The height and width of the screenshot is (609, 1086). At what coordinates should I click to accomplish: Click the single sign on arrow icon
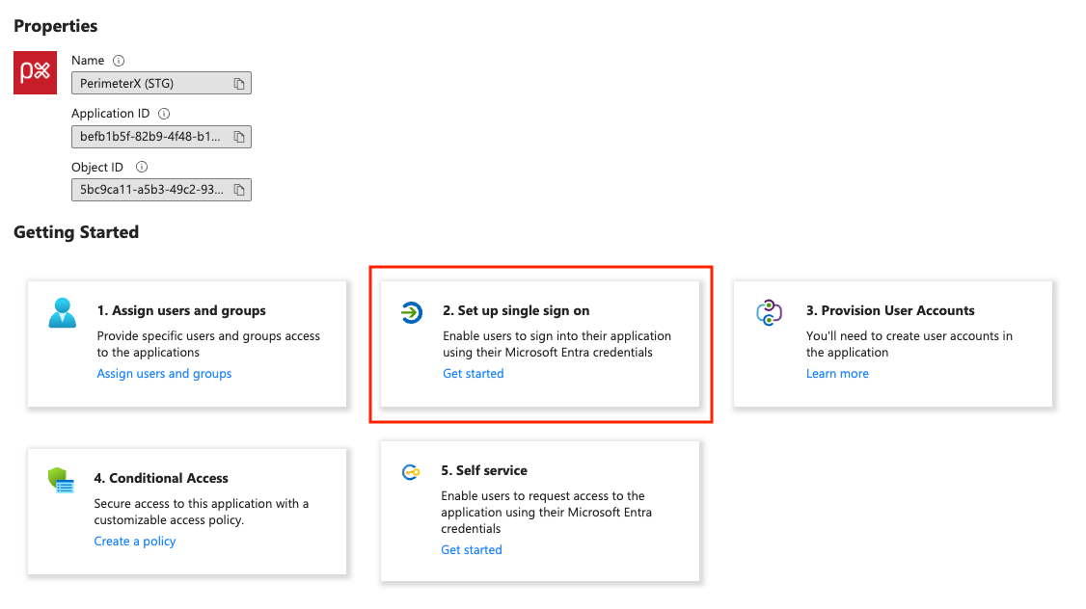click(x=412, y=312)
